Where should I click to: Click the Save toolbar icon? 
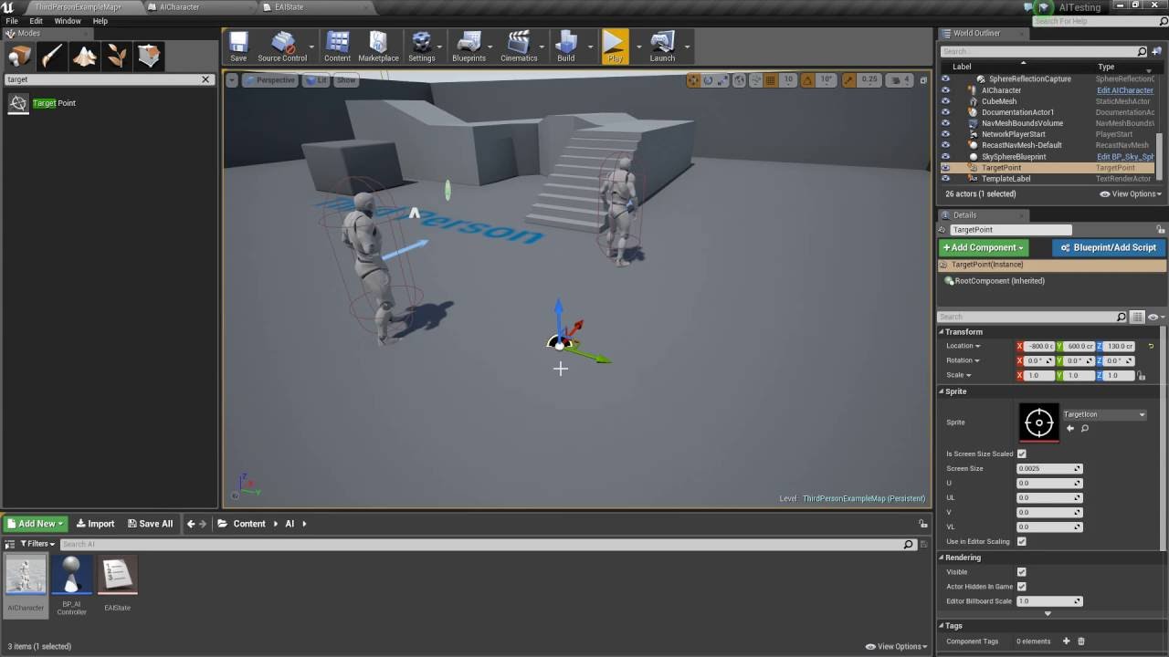(238, 47)
